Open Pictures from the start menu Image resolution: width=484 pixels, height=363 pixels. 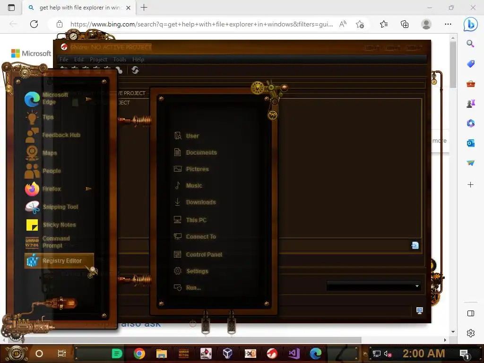pyautogui.click(x=191, y=169)
